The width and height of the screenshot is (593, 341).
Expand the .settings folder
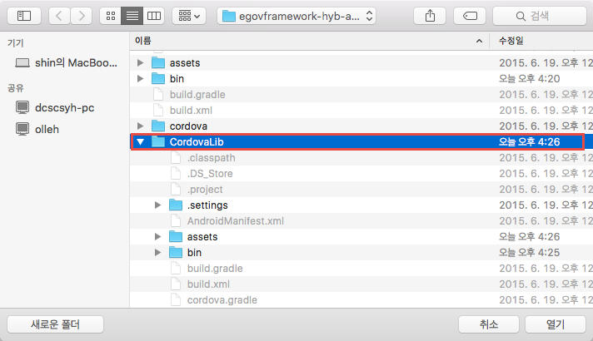(158, 205)
